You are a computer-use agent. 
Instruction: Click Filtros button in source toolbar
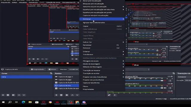53,69
